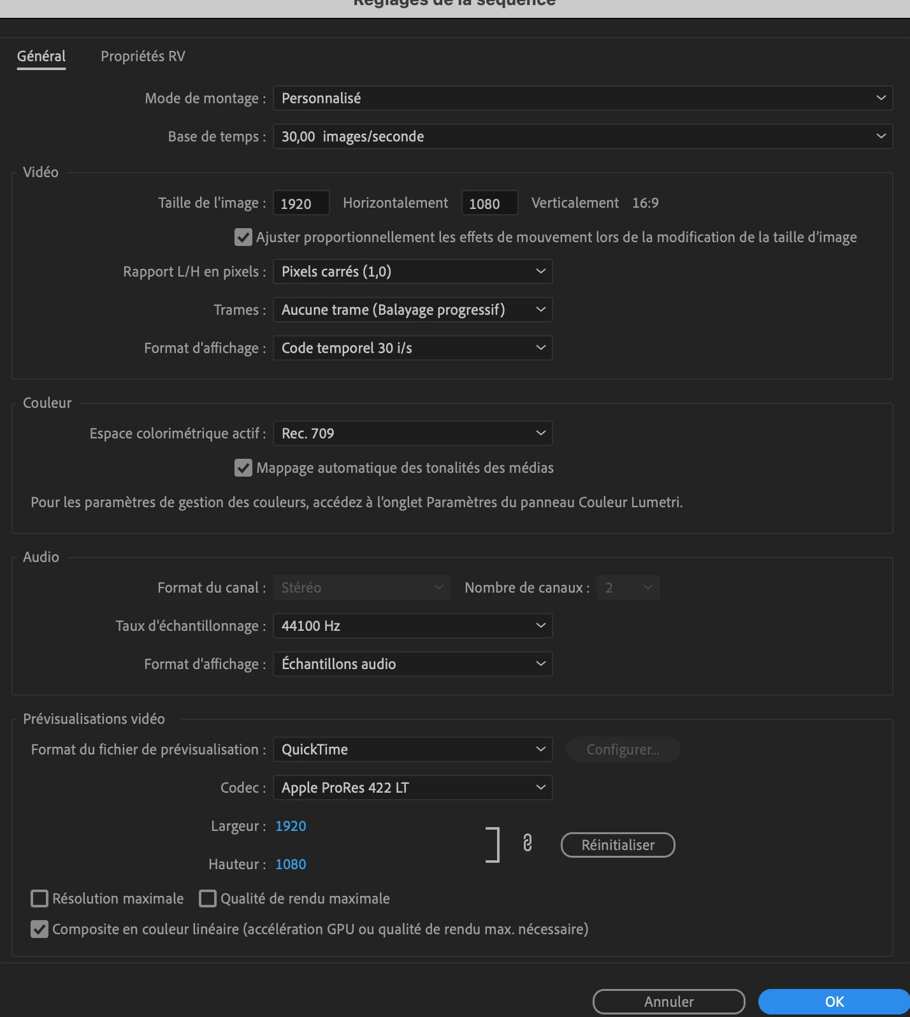Click the link chain icon beside Largeur and Hauteur
Image resolution: width=910 pixels, height=1017 pixels.
[x=527, y=843]
